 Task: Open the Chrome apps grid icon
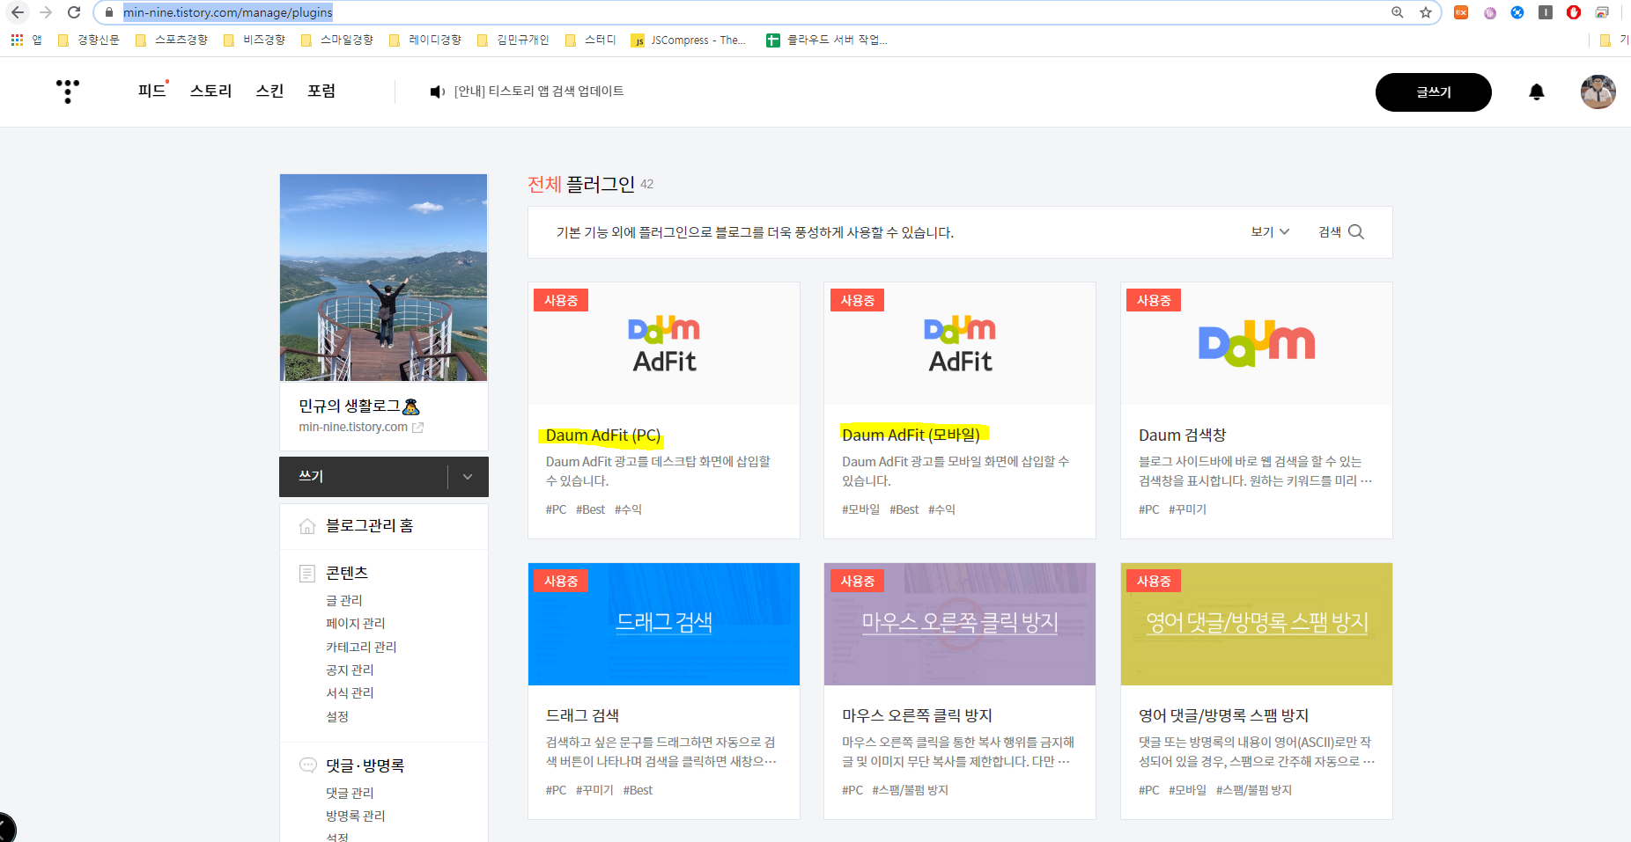click(x=17, y=40)
